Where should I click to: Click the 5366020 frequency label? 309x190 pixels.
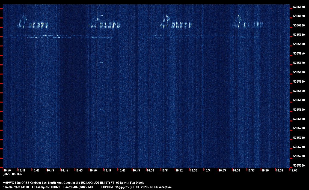[299, 16]
